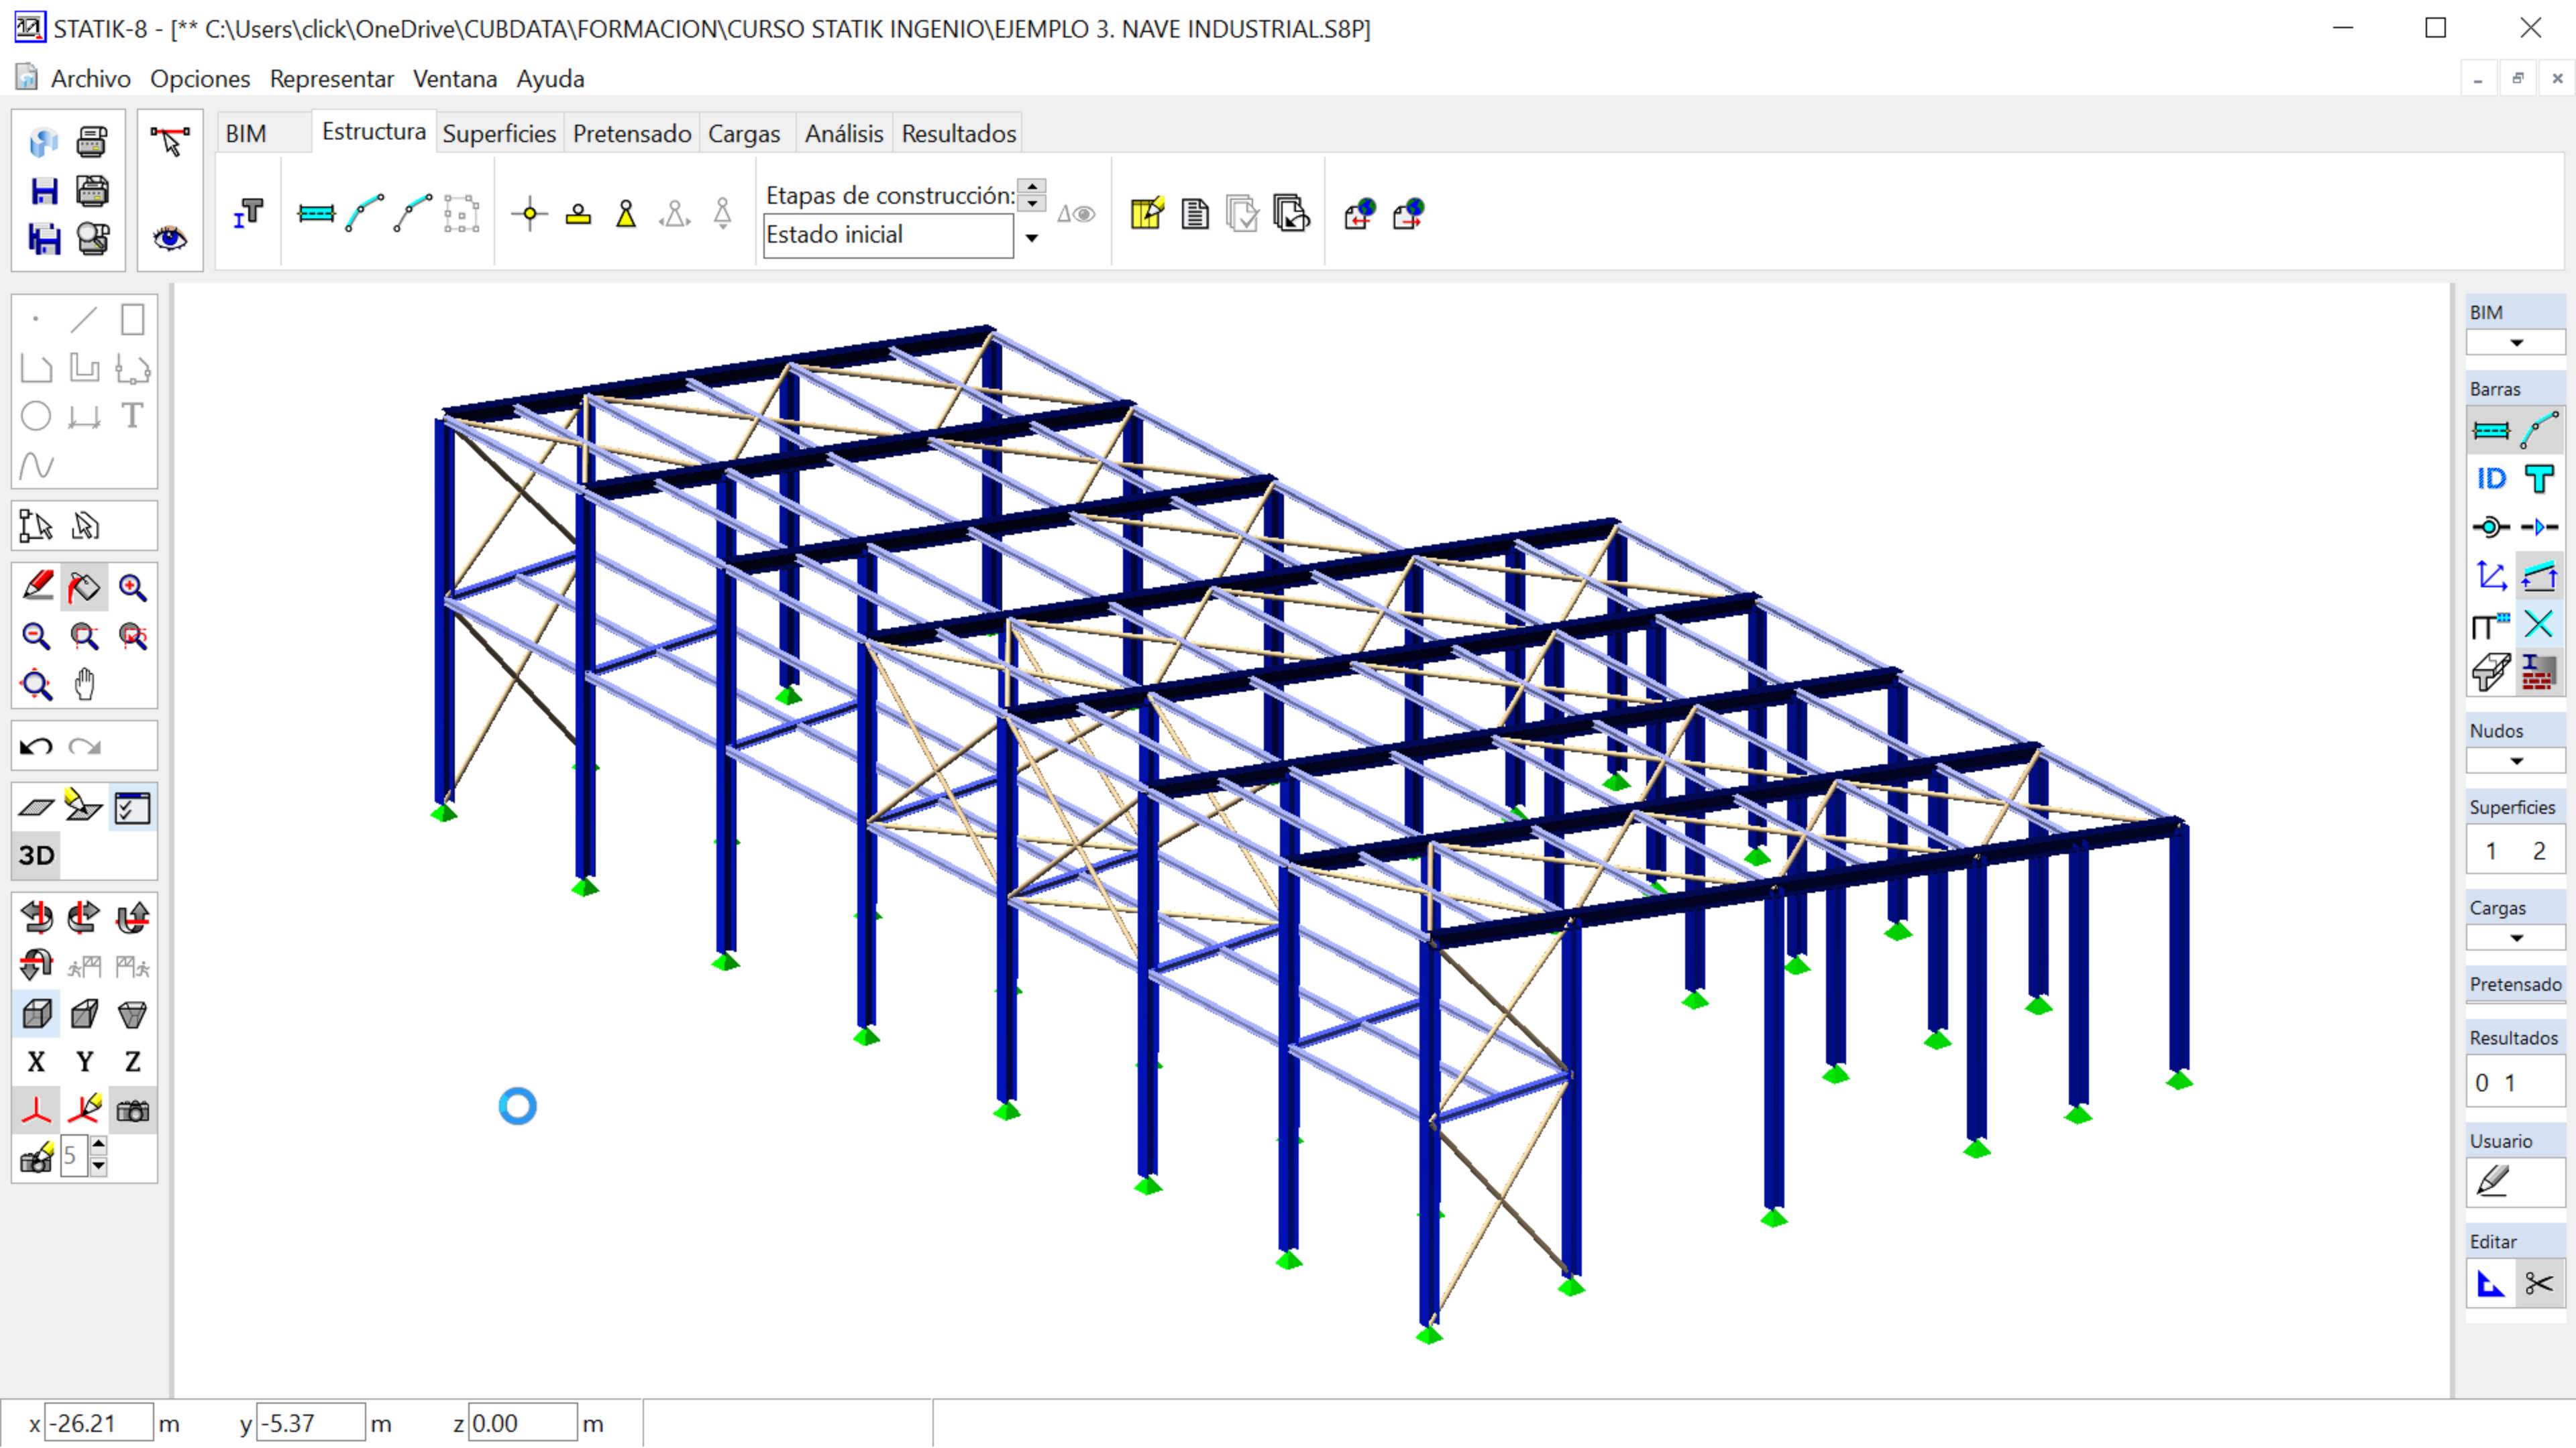The image size is (2576, 1448).
Task: Toggle the bar section T display
Action: (x=2539, y=480)
